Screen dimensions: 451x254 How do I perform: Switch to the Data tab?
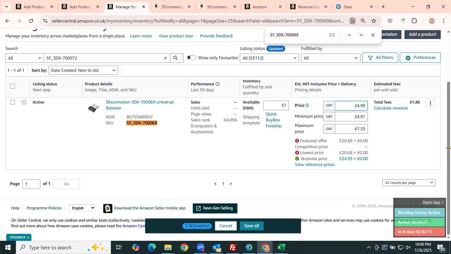click(x=354, y=7)
